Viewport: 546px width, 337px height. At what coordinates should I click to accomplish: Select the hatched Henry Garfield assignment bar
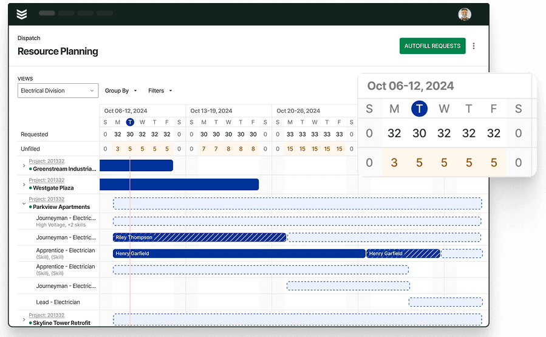pos(403,253)
